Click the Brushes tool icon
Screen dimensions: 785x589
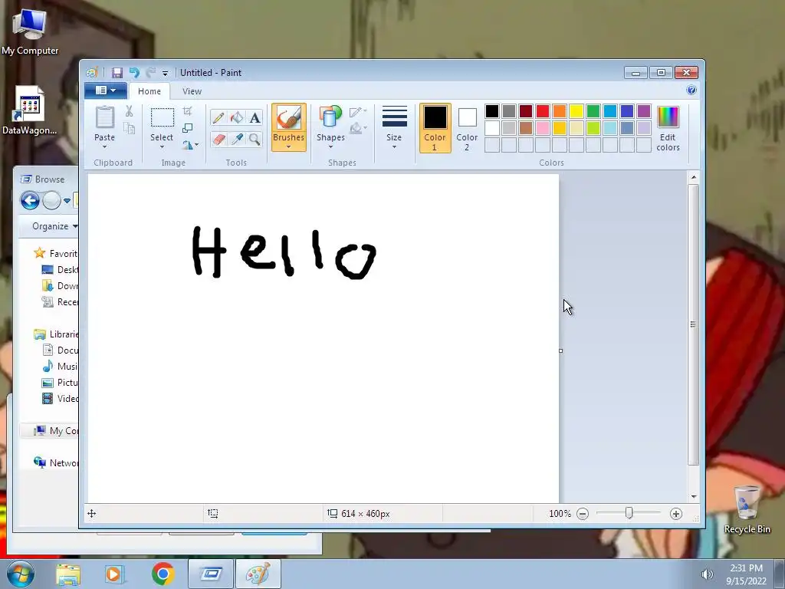click(x=289, y=118)
